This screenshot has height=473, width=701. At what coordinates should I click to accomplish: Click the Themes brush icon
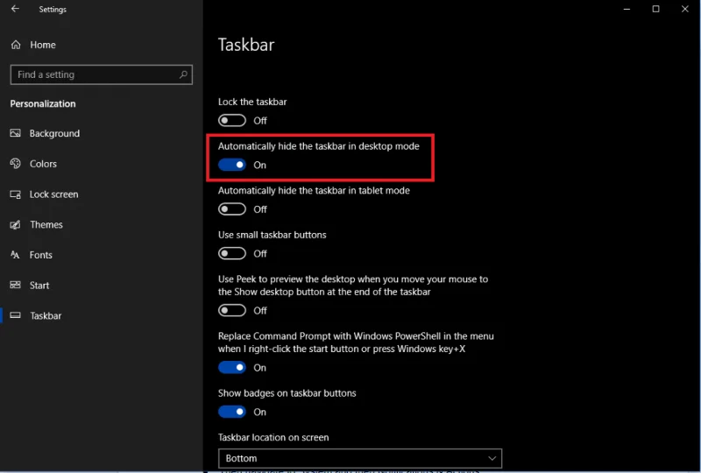(x=15, y=224)
